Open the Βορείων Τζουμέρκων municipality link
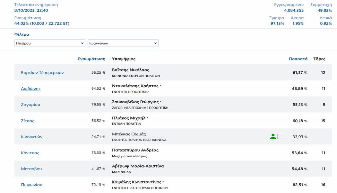Viewport: 337px width, 193px height. 42,73
